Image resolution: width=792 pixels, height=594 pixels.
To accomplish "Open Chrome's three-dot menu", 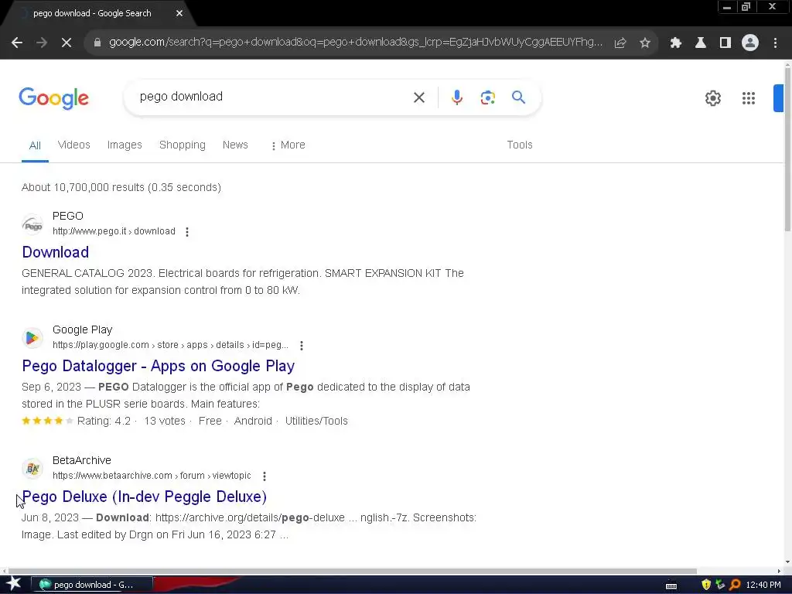I will click(x=775, y=43).
